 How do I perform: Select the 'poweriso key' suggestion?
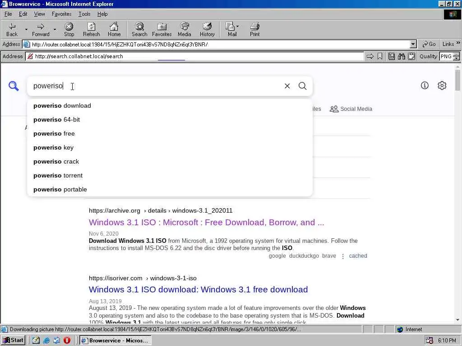[170, 147]
